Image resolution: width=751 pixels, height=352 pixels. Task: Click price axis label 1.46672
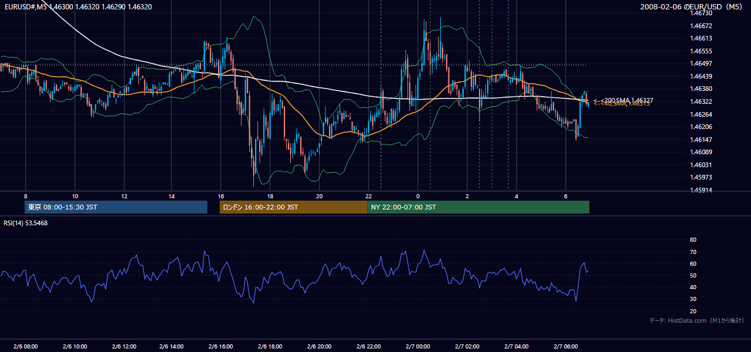click(x=702, y=26)
